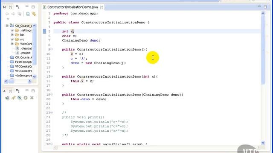The image size is (273, 153).
Task: Click editor horizontal scrollbar left arrow
Action: [x=55, y=147]
